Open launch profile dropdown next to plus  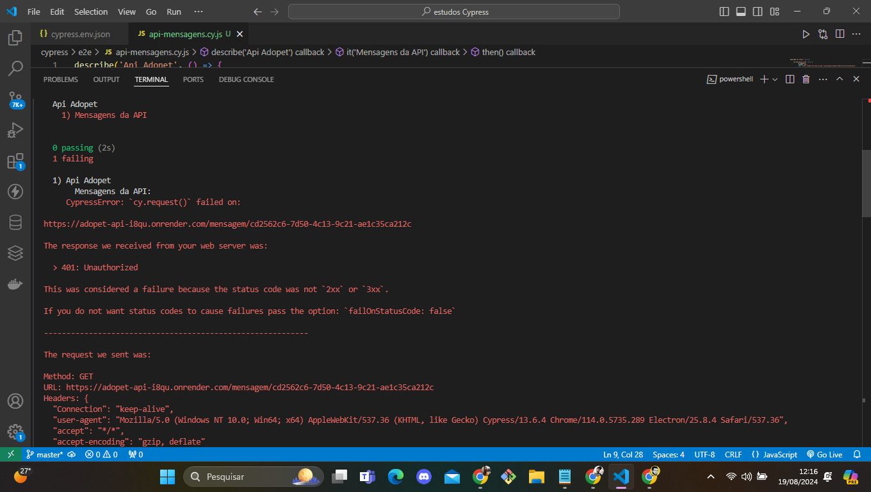(x=775, y=79)
